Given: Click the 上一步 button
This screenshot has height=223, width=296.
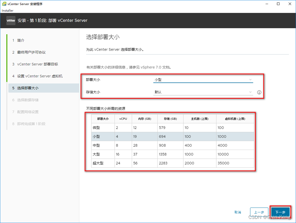Looking at the screenshot, I should (259, 212).
